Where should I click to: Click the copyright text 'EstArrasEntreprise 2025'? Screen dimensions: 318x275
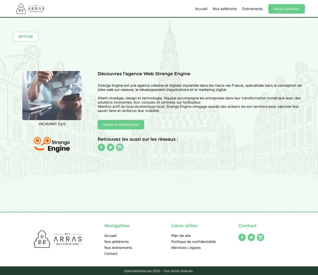(x=142, y=271)
